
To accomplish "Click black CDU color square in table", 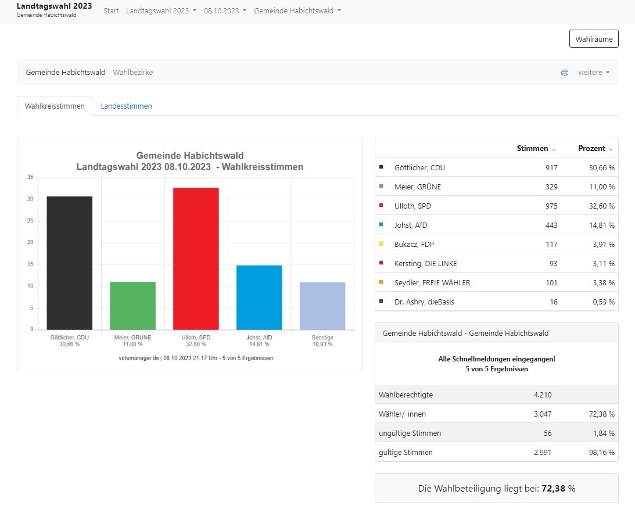I will click(x=381, y=167).
